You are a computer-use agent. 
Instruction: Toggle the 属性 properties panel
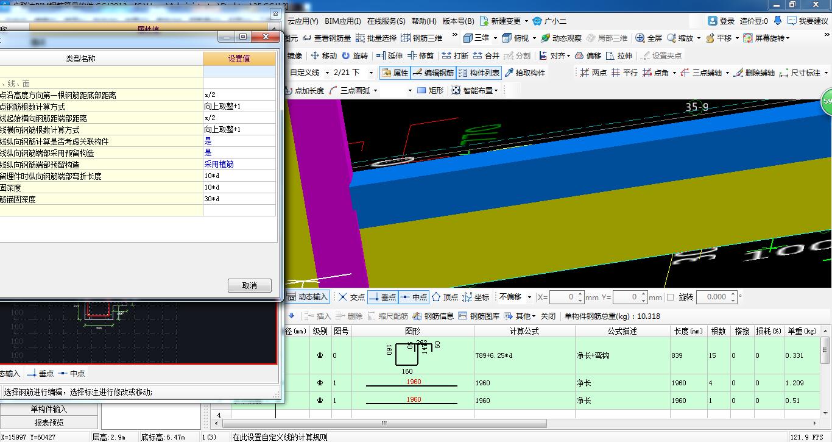(x=395, y=73)
